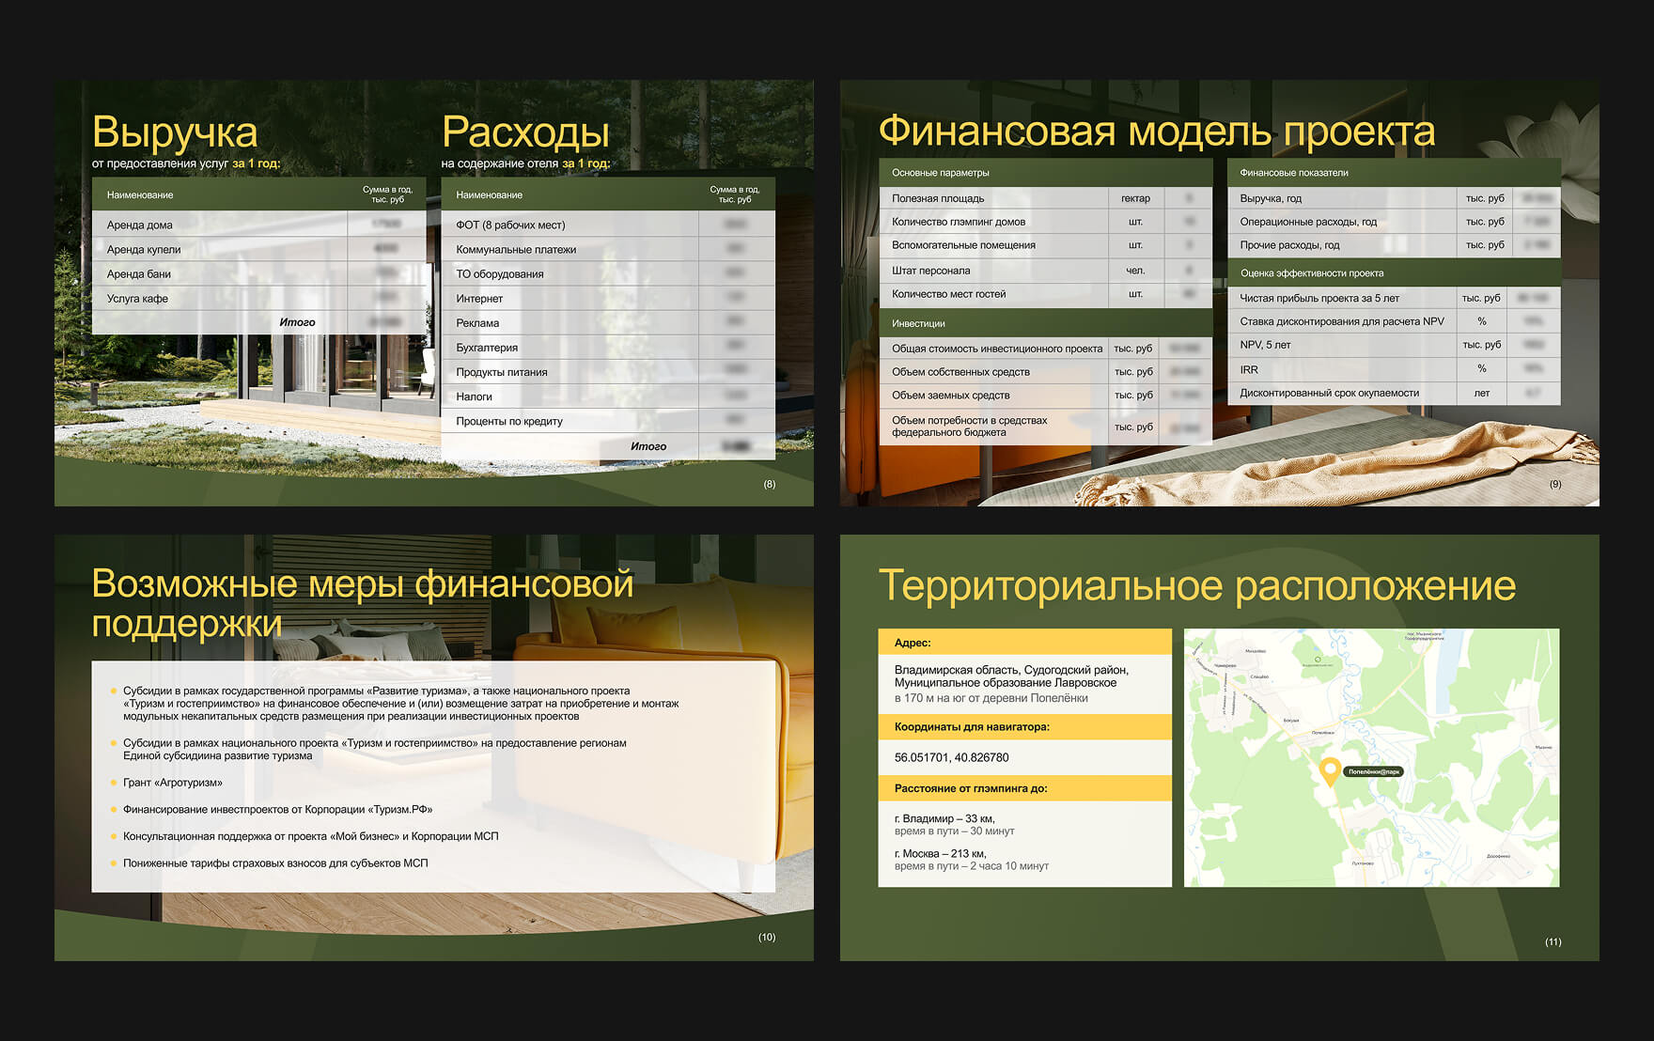Select coordinates text 56.051701, 40.826780
Image resolution: width=1654 pixels, height=1041 pixels.
coord(951,757)
